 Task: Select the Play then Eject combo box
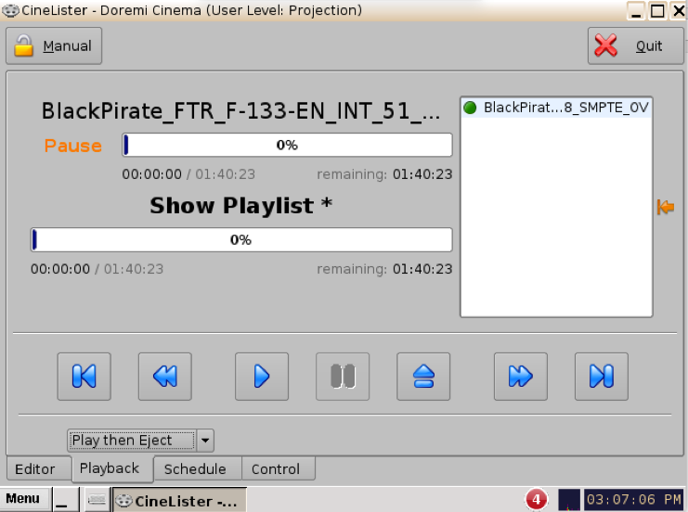[x=133, y=440]
